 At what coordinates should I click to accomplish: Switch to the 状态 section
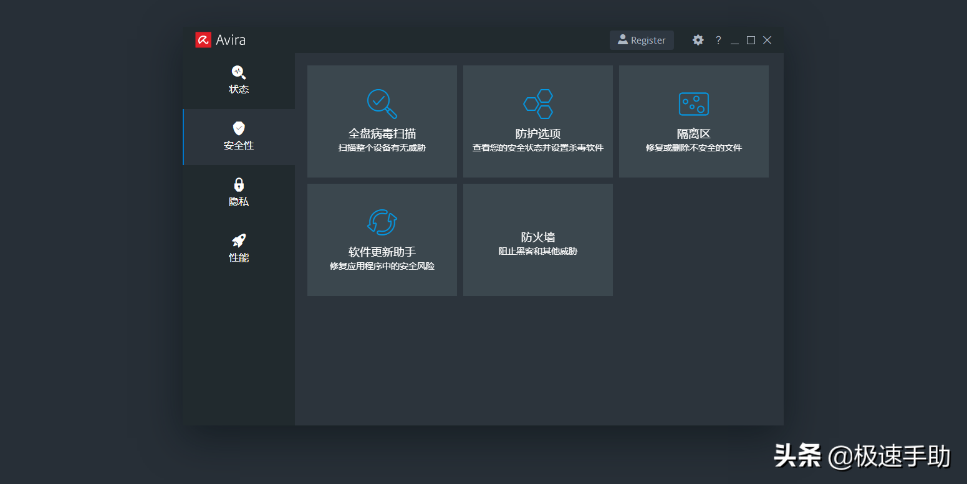click(239, 80)
